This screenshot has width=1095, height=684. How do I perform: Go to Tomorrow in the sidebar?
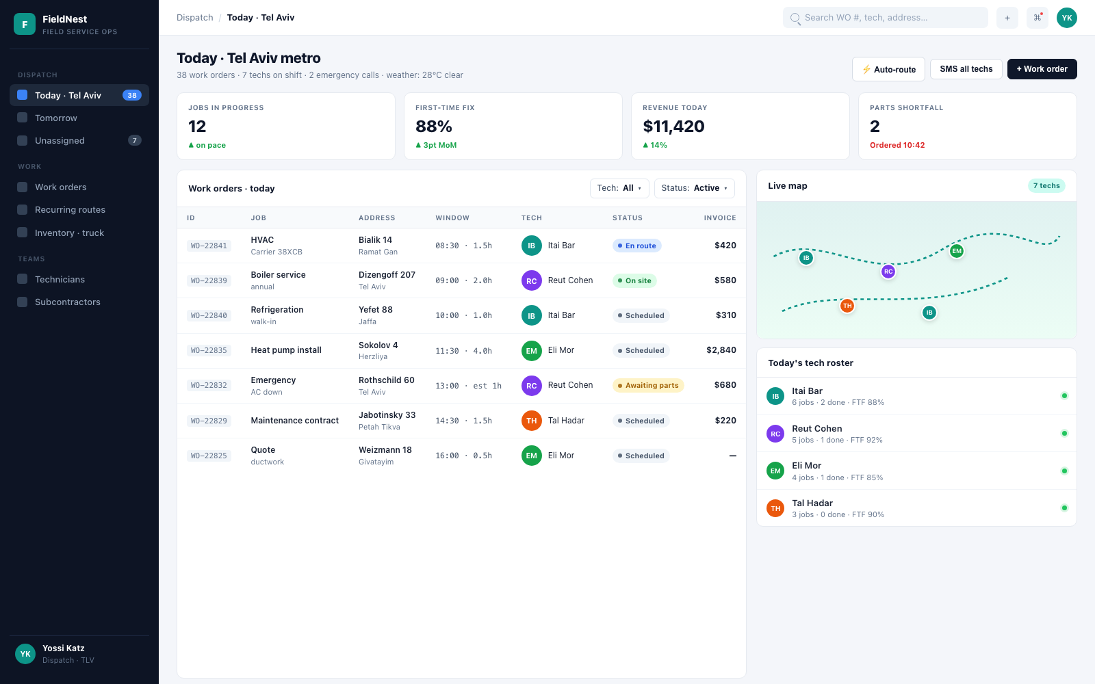click(79, 118)
